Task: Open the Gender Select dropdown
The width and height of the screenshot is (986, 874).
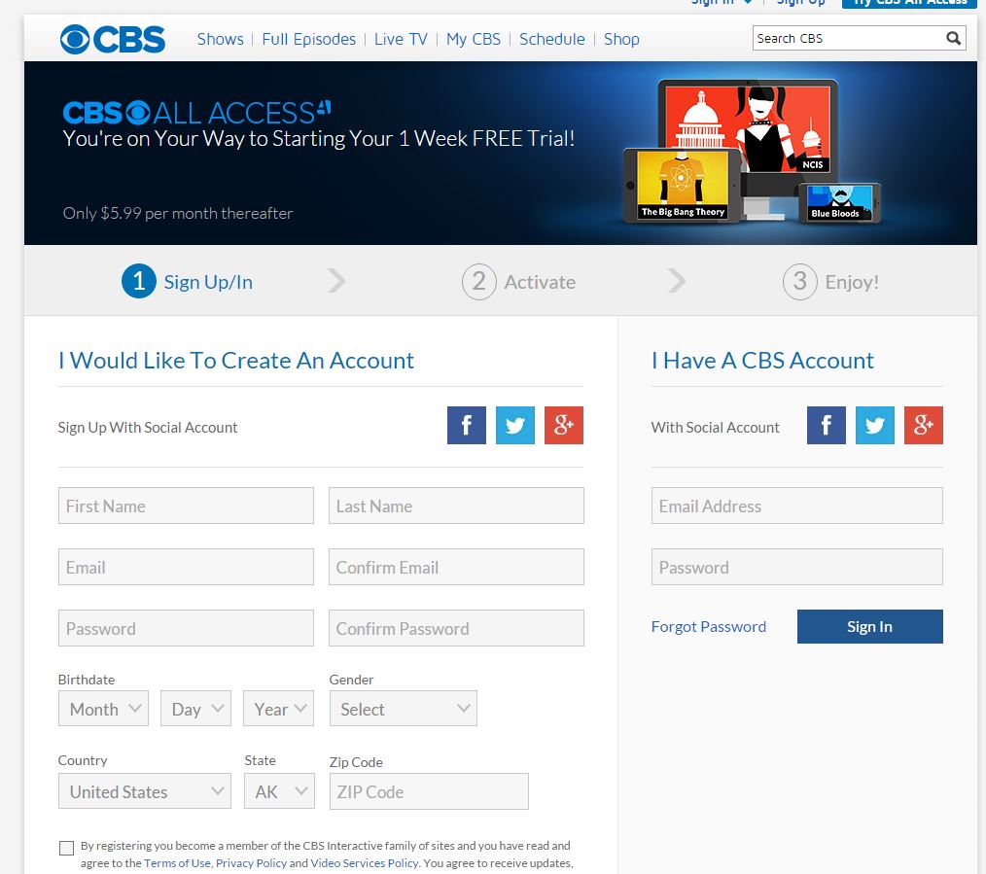Action: [x=404, y=709]
